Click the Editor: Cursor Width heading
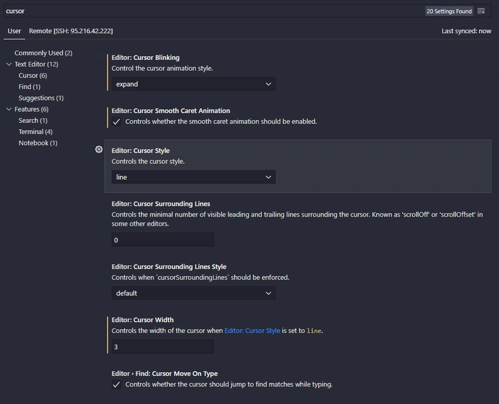Viewport: 499px width, 404px height. (x=143, y=320)
